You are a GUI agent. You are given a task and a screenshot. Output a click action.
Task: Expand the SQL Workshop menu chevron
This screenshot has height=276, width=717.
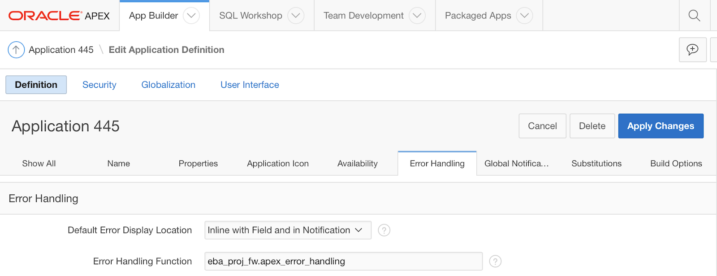[x=296, y=16]
